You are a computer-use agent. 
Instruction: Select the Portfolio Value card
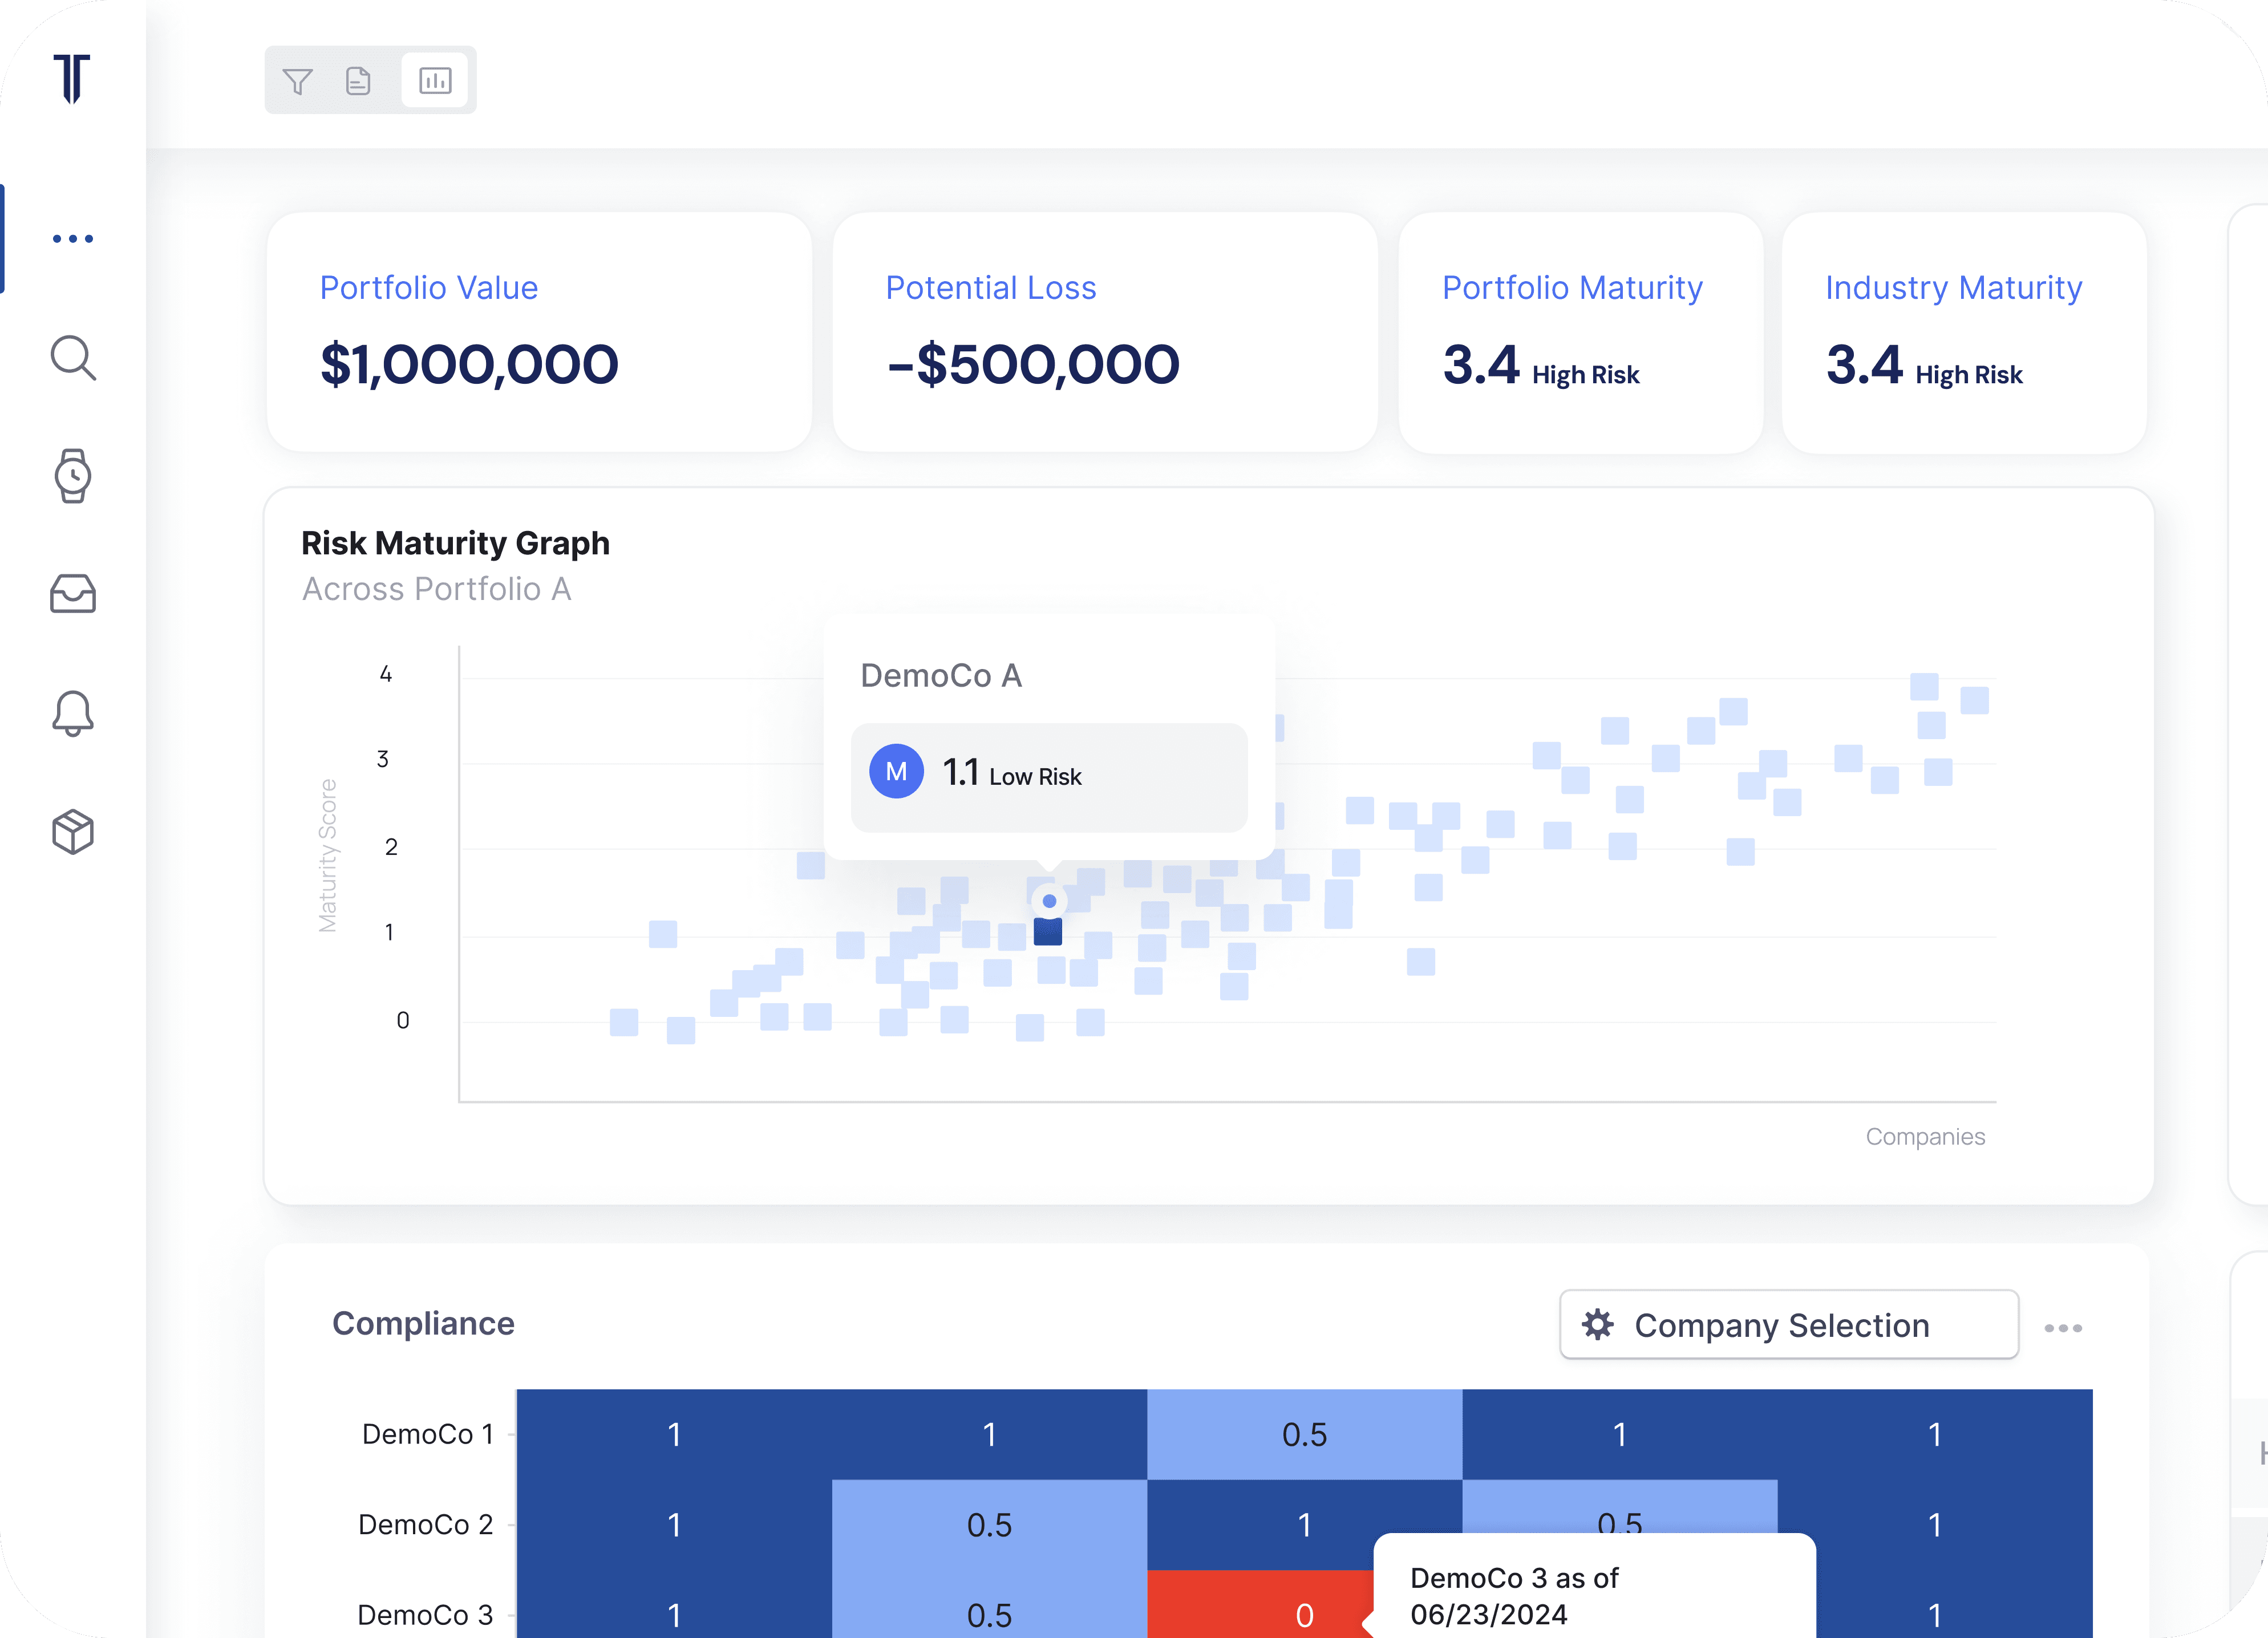click(539, 332)
